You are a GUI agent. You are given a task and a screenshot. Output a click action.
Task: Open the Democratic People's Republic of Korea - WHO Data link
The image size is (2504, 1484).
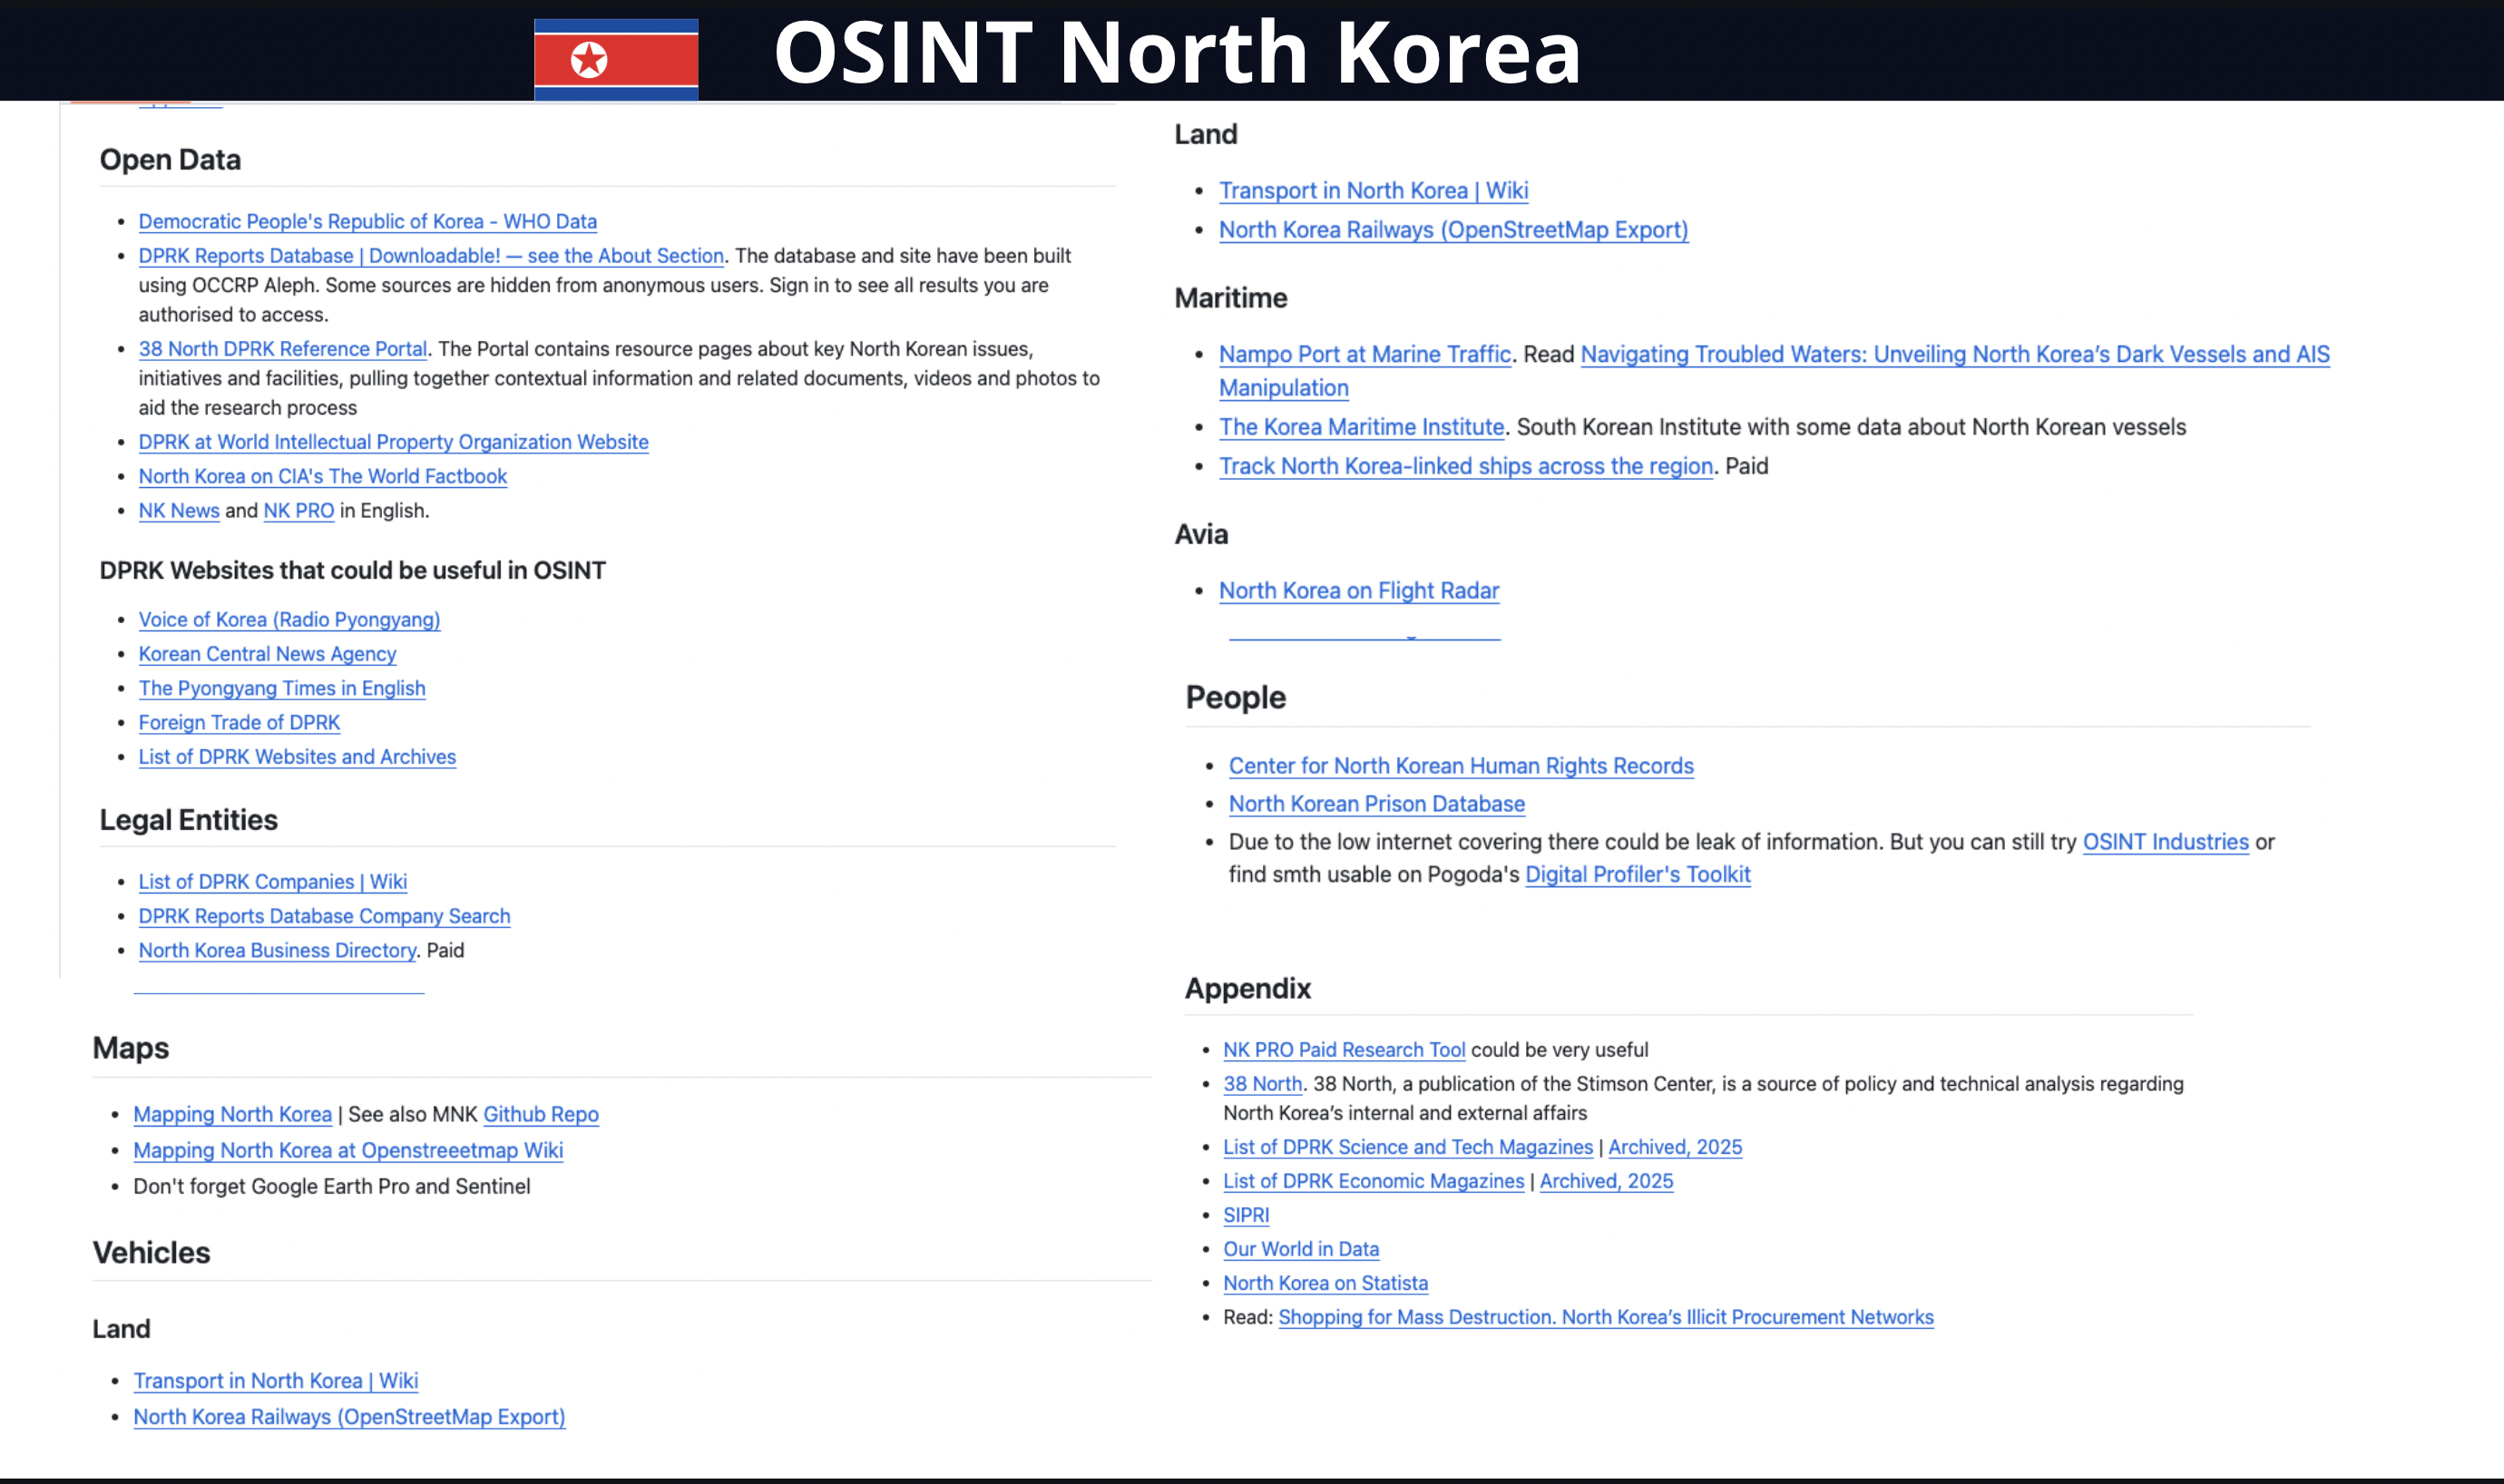(x=367, y=221)
